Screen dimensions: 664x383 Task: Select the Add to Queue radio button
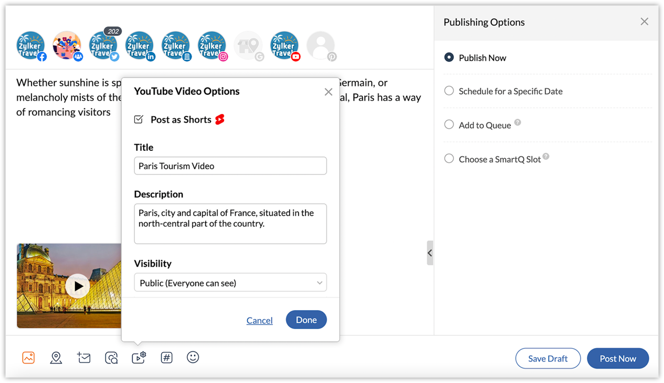(x=449, y=125)
